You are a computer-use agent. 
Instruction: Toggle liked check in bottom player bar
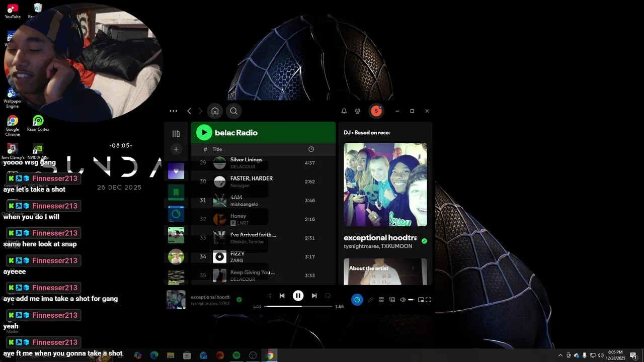click(x=239, y=300)
